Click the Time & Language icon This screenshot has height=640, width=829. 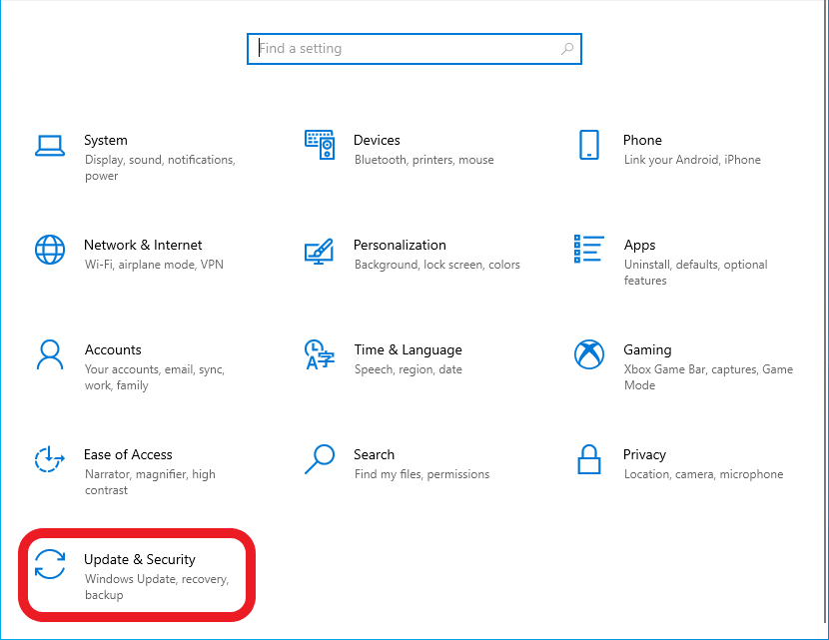click(320, 354)
